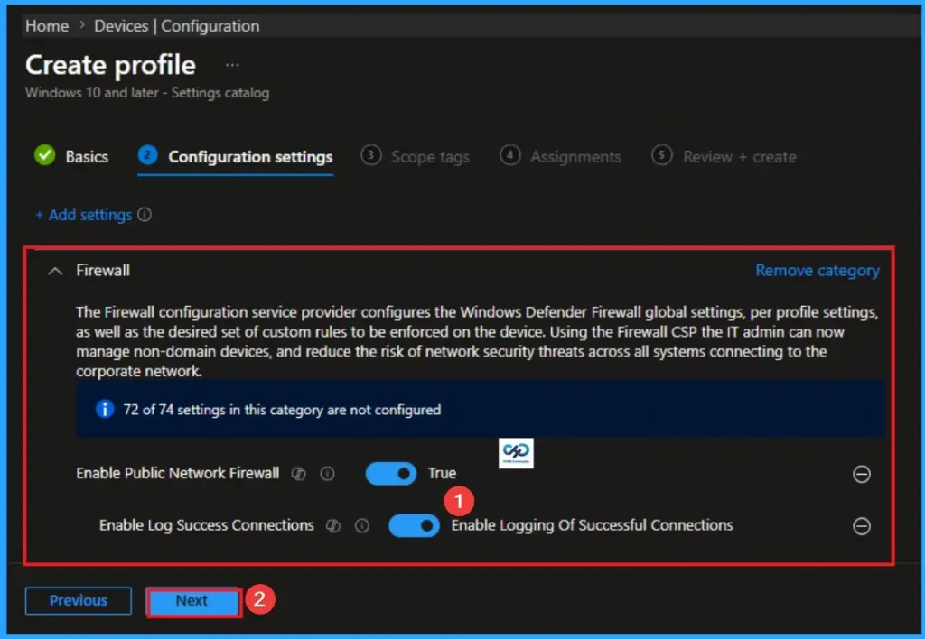The height and width of the screenshot is (639, 925).
Task: Open the ellipsis menu beside Create profile title
Action: point(232,63)
